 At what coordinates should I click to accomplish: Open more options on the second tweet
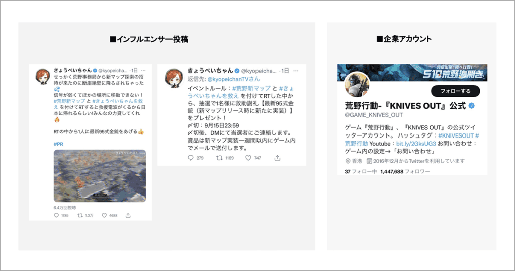(x=296, y=71)
